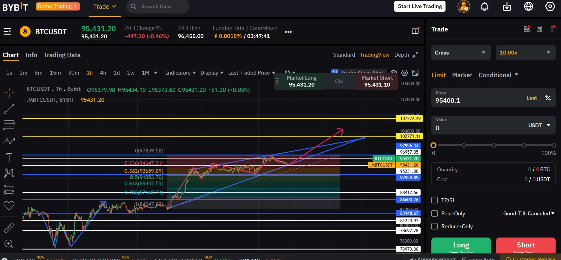
Task: Select the ruler measure tool
Action: 9,228
